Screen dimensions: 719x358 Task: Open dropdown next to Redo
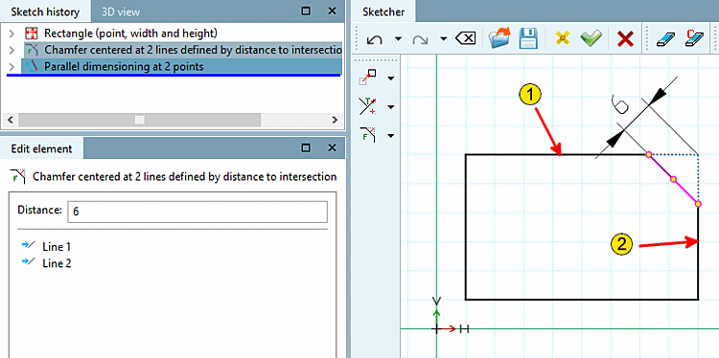pos(443,39)
